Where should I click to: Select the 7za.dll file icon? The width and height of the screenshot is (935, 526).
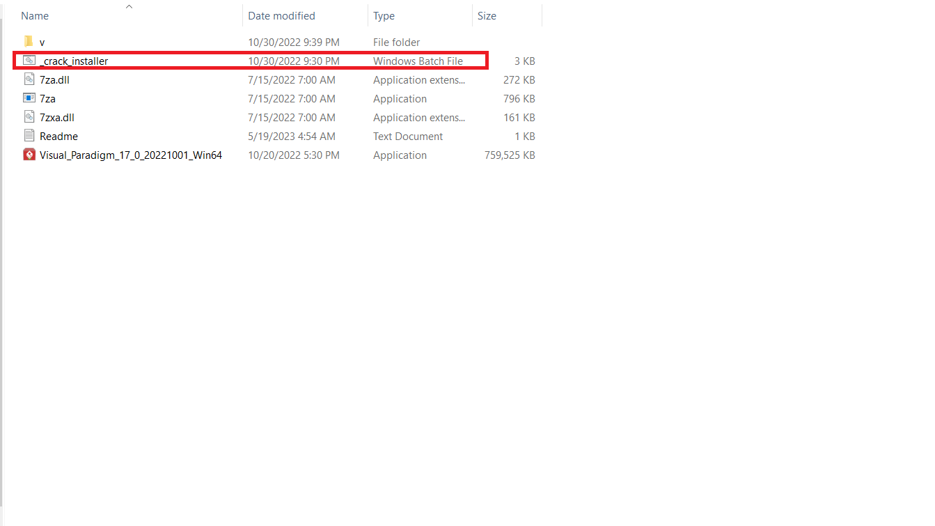(29, 79)
